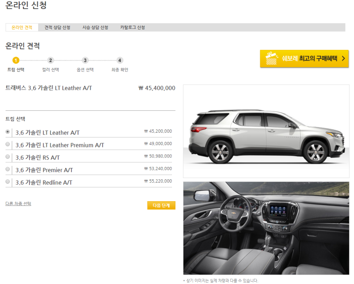Click the 다음 단계 button
The width and height of the screenshot is (354, 284).
pos(161,206)
